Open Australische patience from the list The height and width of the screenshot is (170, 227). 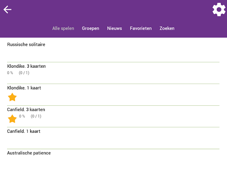point(113,159)
